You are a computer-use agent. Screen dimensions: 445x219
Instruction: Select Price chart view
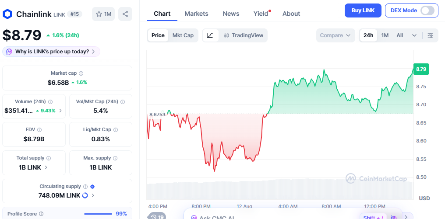point(158,35)
